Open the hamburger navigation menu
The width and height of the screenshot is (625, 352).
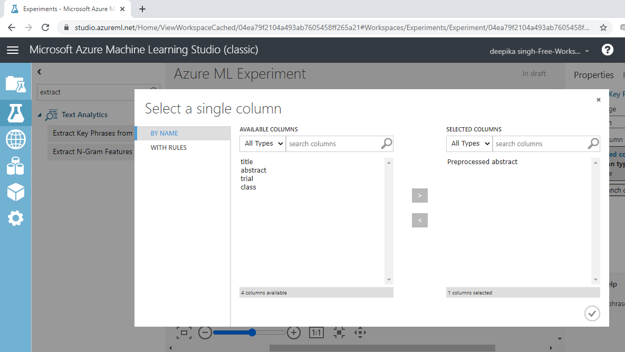13,50
